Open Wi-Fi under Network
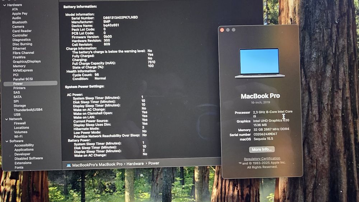 (18, 137)
